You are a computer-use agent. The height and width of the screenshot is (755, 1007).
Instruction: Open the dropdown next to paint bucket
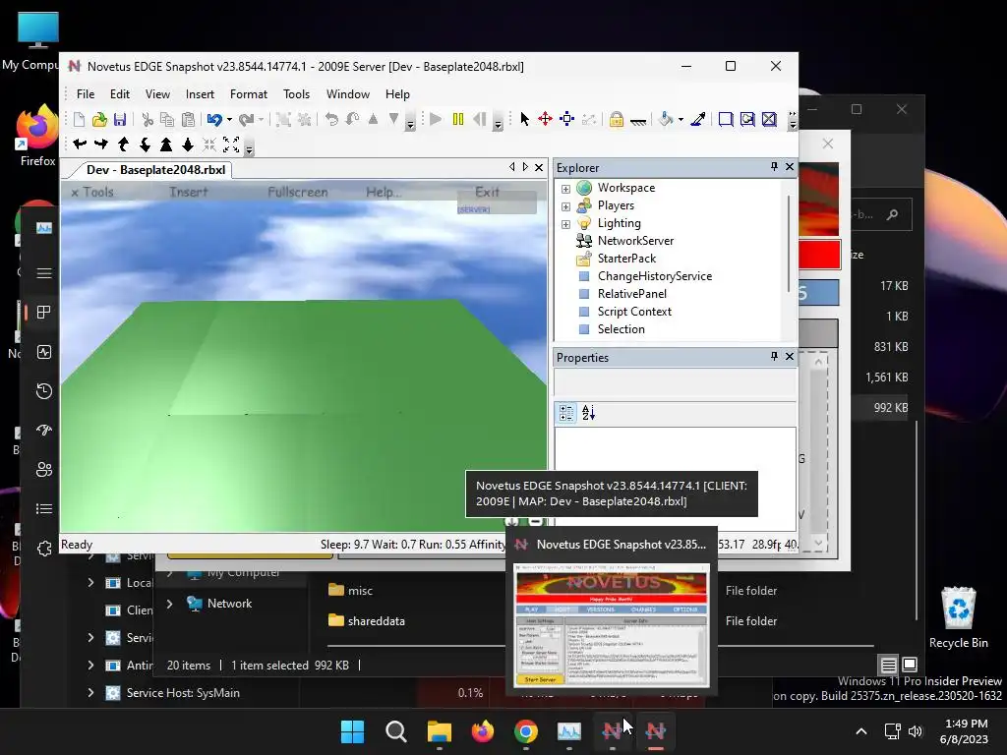tap(681, 119)
